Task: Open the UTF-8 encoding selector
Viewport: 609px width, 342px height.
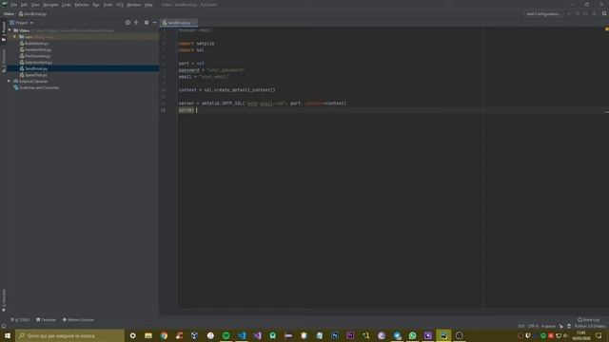Action: click(533, 326)
